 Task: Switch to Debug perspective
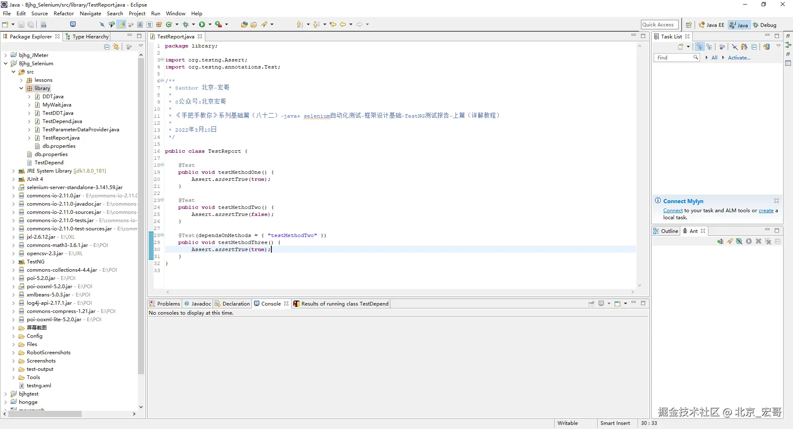pyautogui.click(x=765, y=25)
